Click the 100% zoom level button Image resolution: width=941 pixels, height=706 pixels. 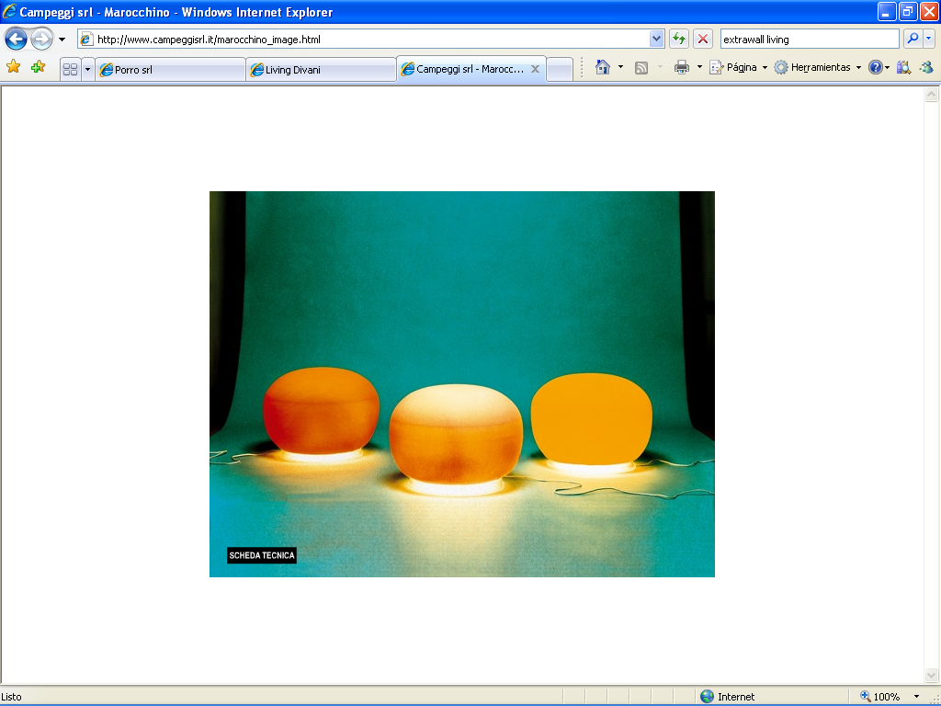(x=879, y=697)
